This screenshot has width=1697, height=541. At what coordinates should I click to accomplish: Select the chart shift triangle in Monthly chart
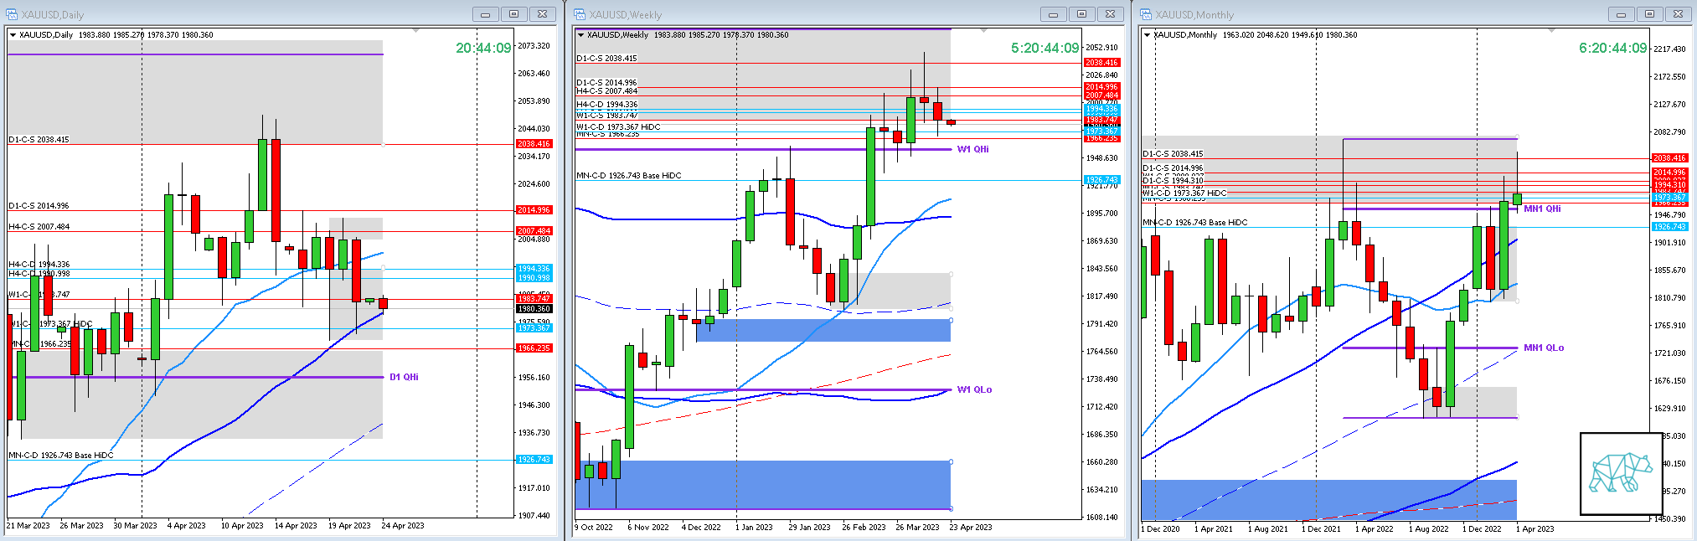click(1550, 31)
